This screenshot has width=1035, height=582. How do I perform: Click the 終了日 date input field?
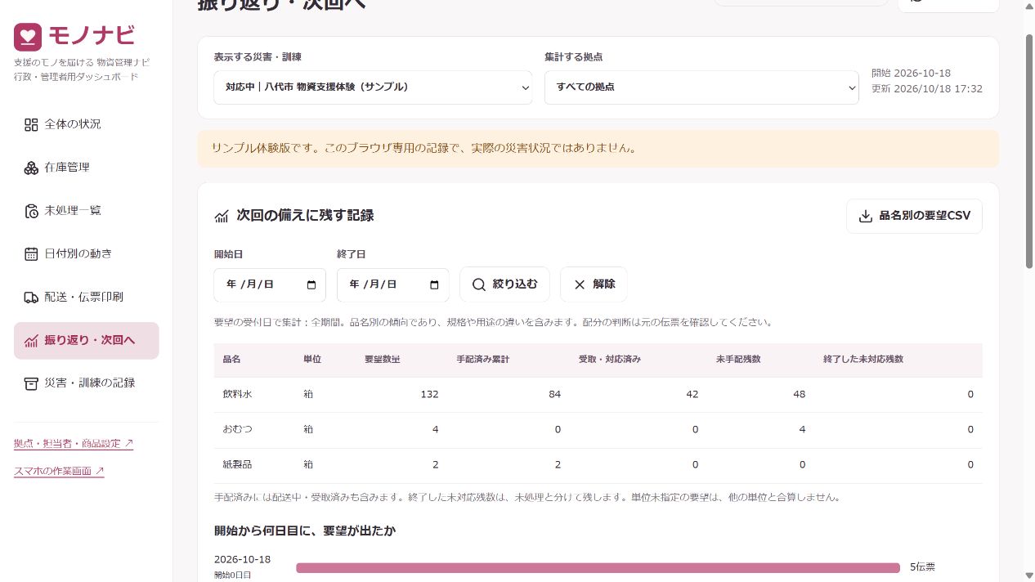[x=392, y=285]
